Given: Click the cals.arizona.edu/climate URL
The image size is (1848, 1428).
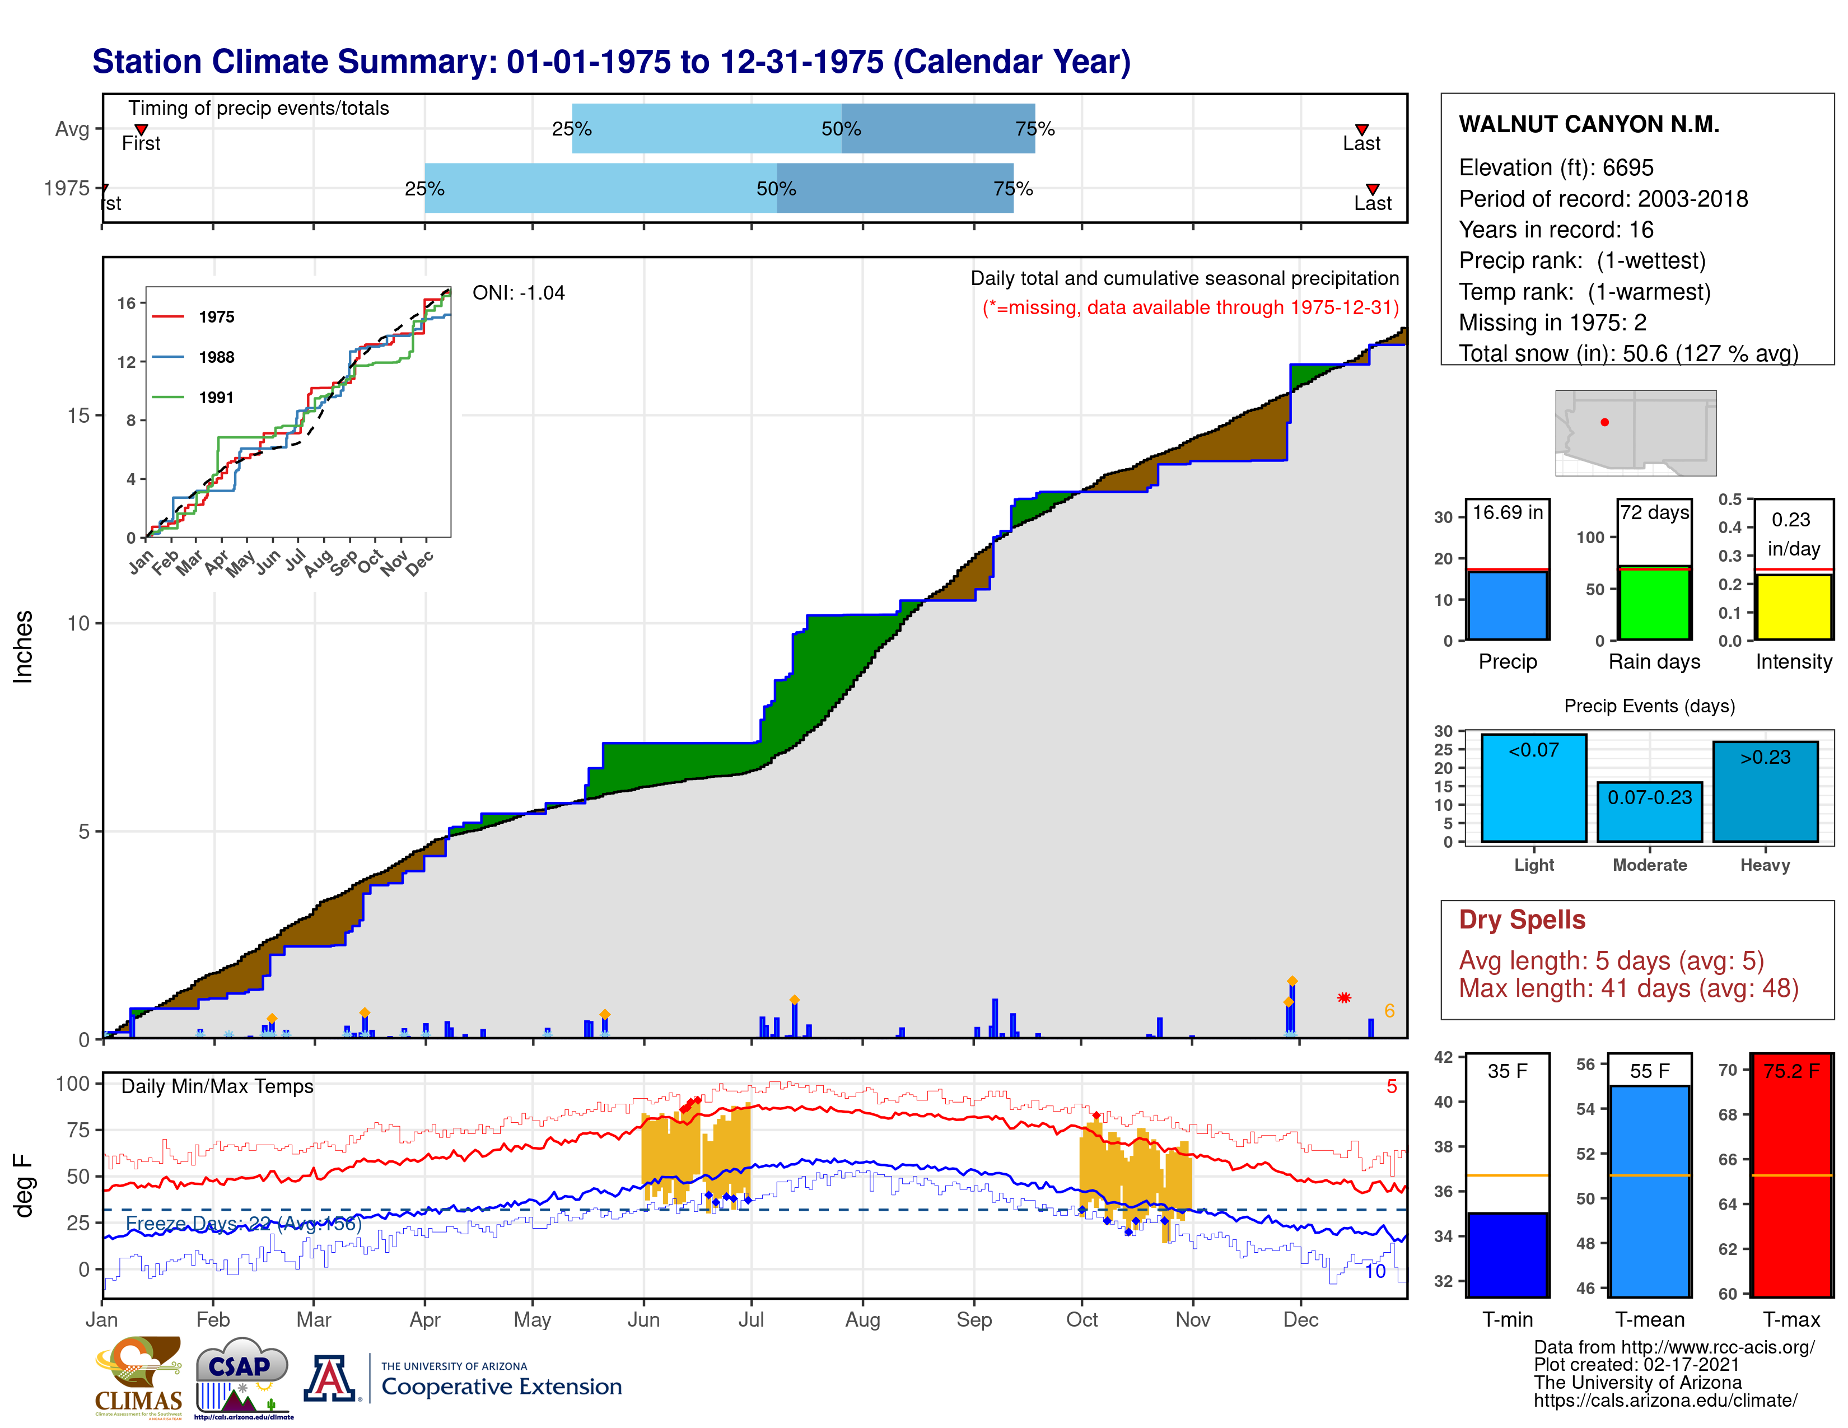Looking at the screenshot, I should point(1664,1400).
